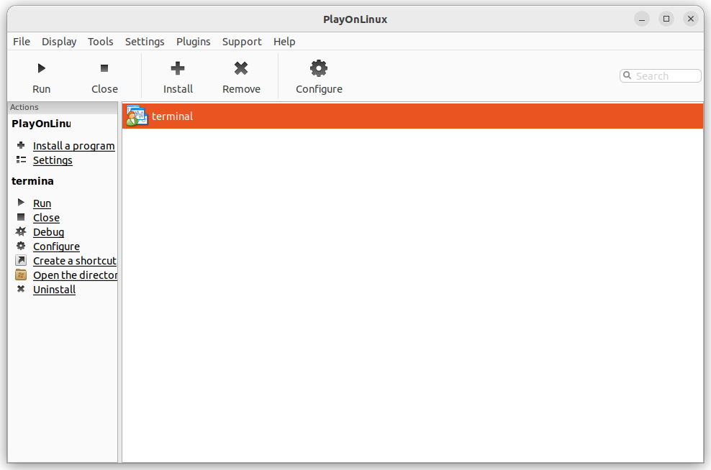The image size is (711, 470).
Task: Click the Uninstall link
Action: (x=55, y=290)
